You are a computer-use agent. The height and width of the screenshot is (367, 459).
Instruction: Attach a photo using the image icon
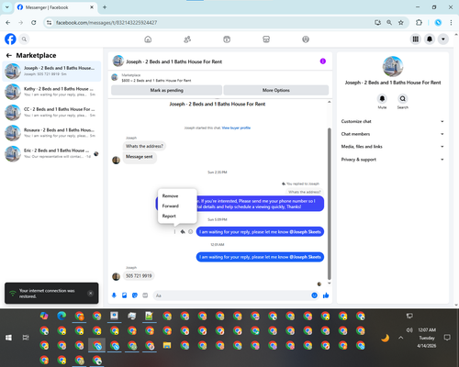[x=124, y=295]
